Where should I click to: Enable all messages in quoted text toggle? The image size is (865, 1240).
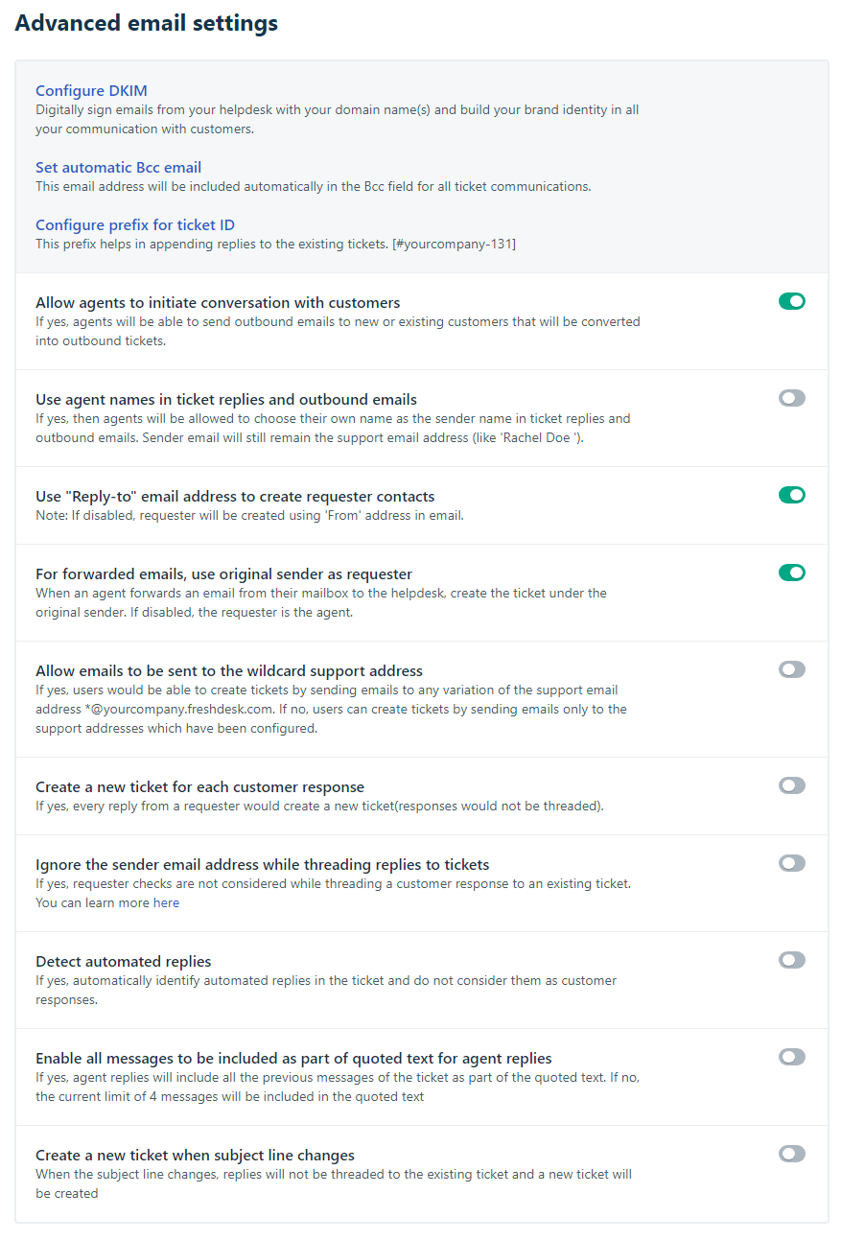[x=791, y=1058]
